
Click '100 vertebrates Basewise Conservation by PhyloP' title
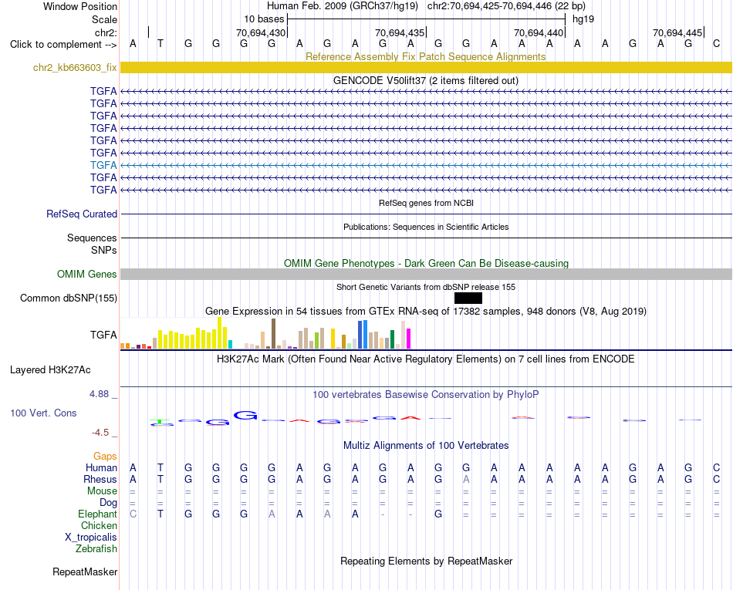click(426, 395)
